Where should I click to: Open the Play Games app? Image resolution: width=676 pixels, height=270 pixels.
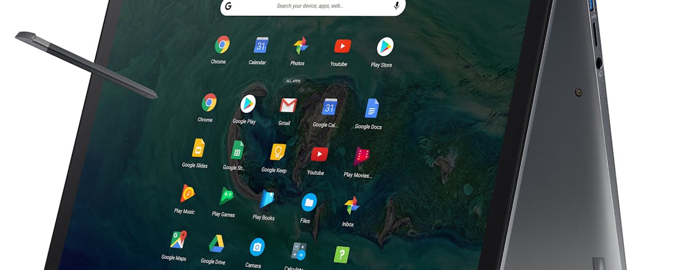coord(227,196)
